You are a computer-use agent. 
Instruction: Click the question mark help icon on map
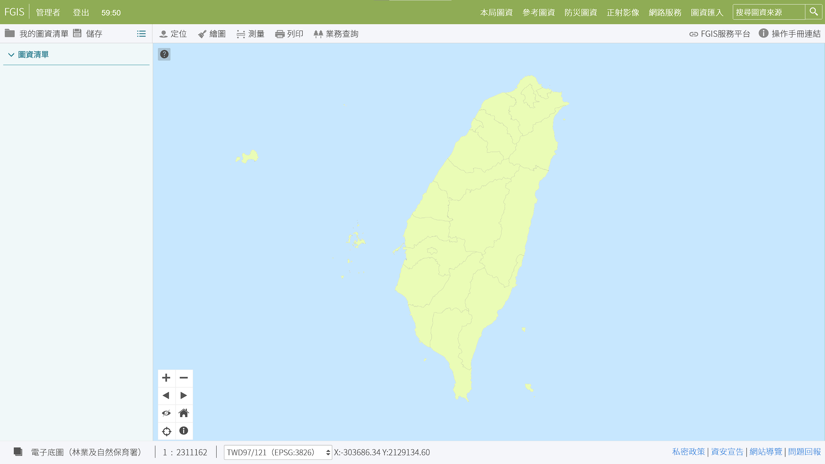(164, 54)
